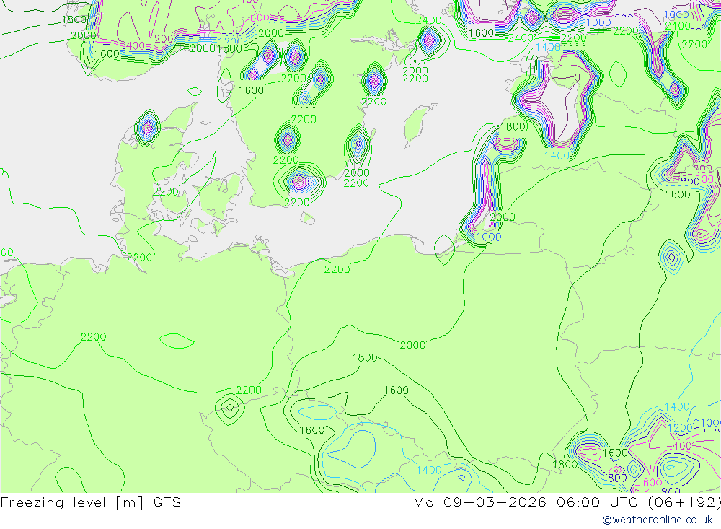This screenshot has width=721, height=529.
Task: Click the 1200 label next to the blue 1400
Action: pyautogui.click(x=680, y=428)
